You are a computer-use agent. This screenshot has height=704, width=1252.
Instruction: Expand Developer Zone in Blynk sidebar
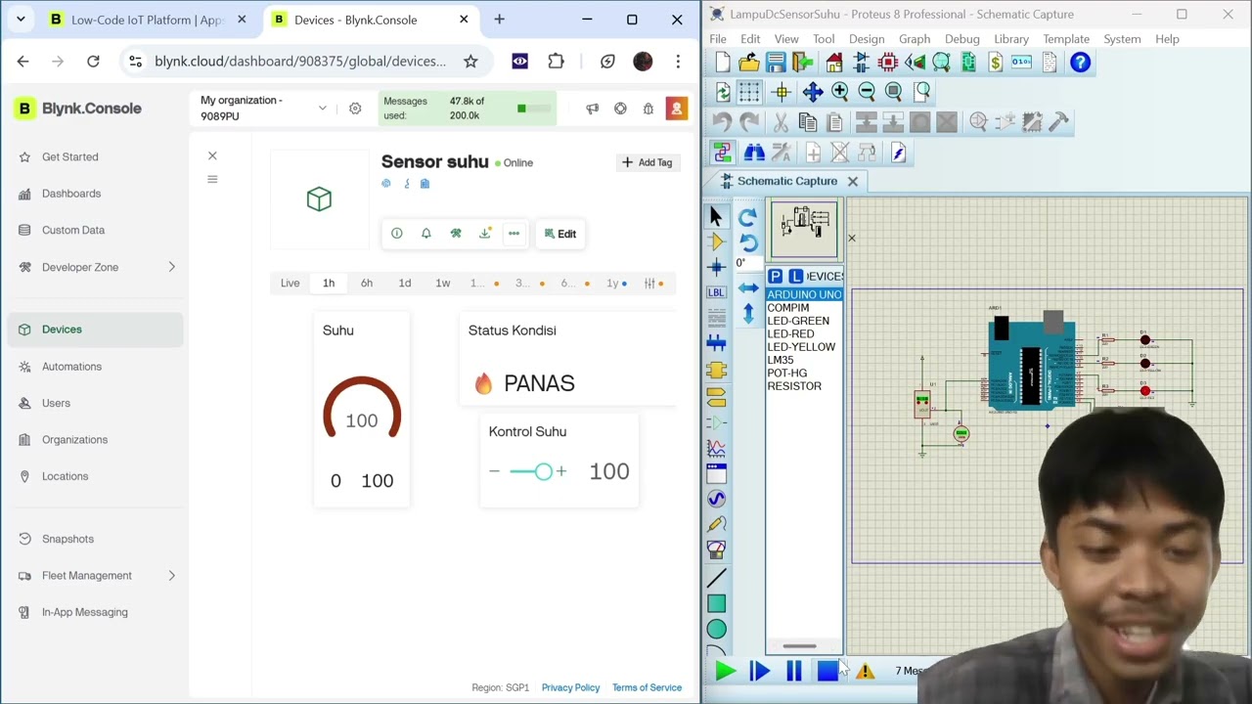(172, 267)
